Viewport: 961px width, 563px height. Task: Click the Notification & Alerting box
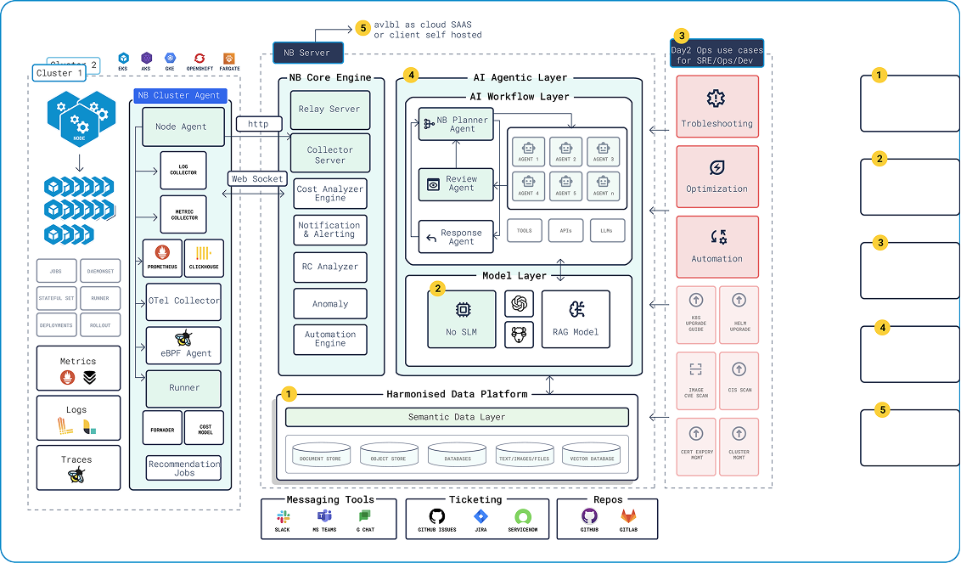coord(330,230)
